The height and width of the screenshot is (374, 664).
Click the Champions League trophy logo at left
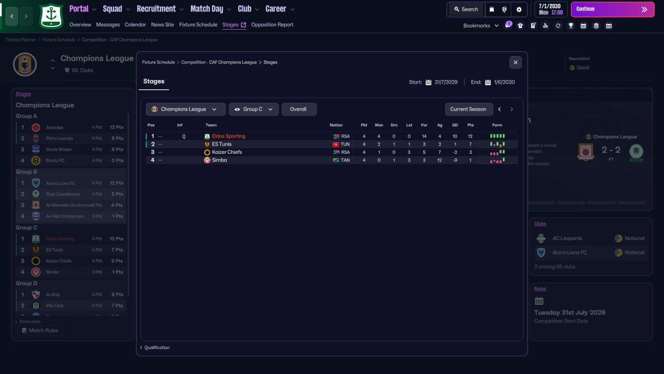tap(25, 64)
